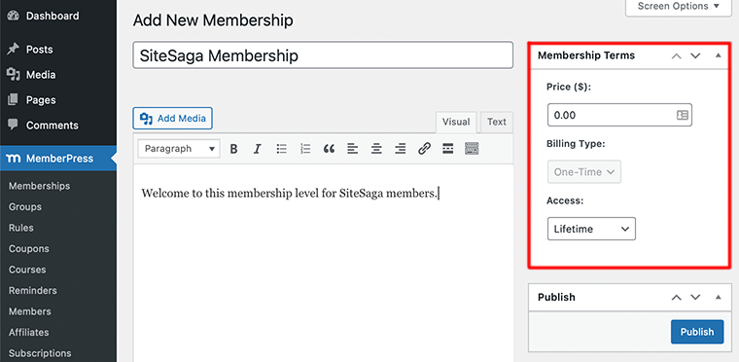
Task: Move Membership Terms panel down
Action: (x=695, y=55)
